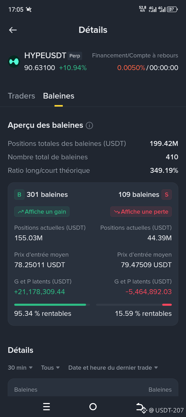Tap the red S sell badge

click(167, 195)
